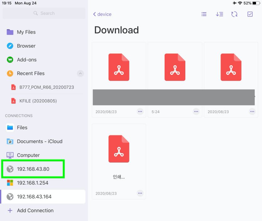Open Documents - iCloud connection
262x221 pixels.
point(40,141)
